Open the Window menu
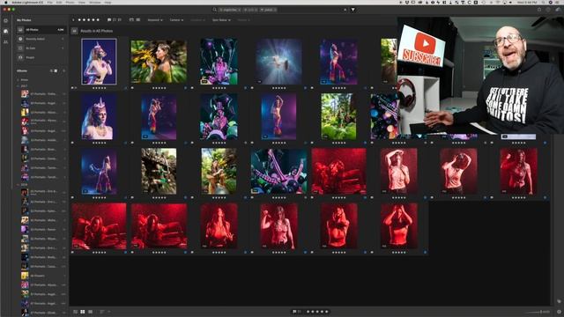Image resolution: width=564 pixels, height=317 pixels. tap(95, 3)
